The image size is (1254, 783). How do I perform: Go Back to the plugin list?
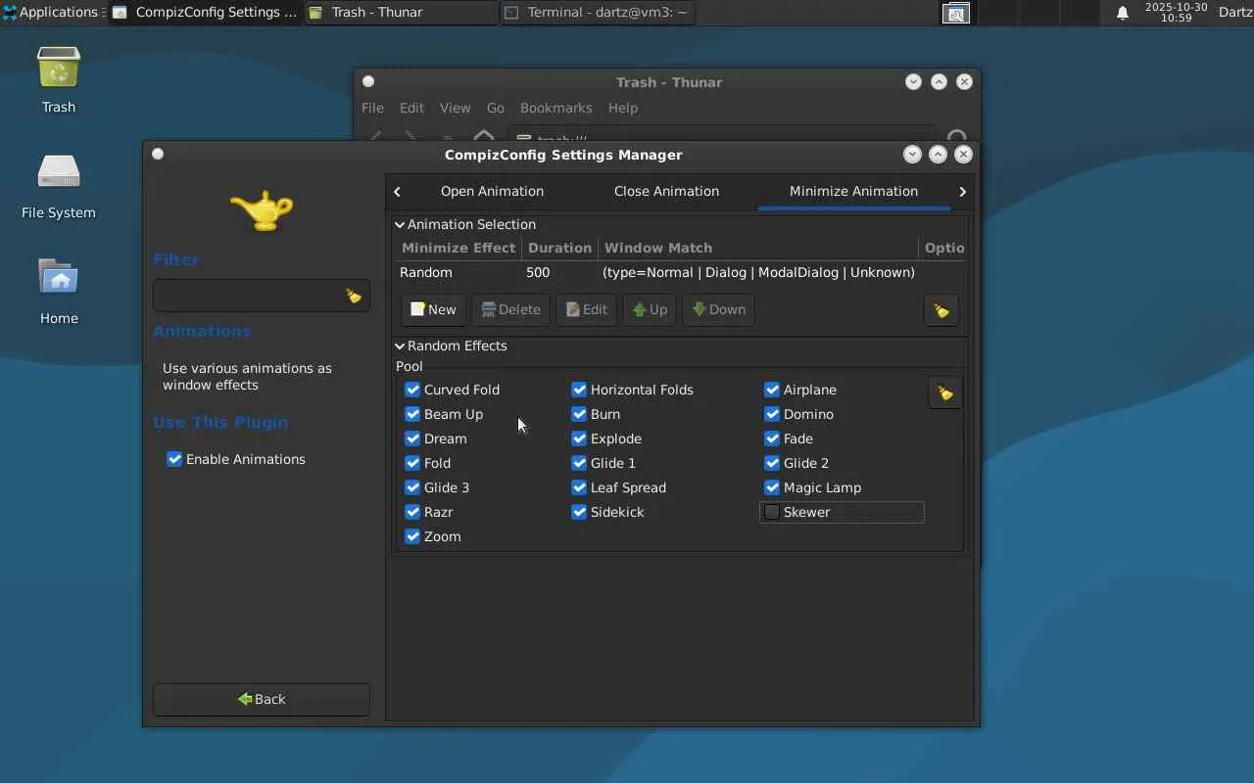262,699
